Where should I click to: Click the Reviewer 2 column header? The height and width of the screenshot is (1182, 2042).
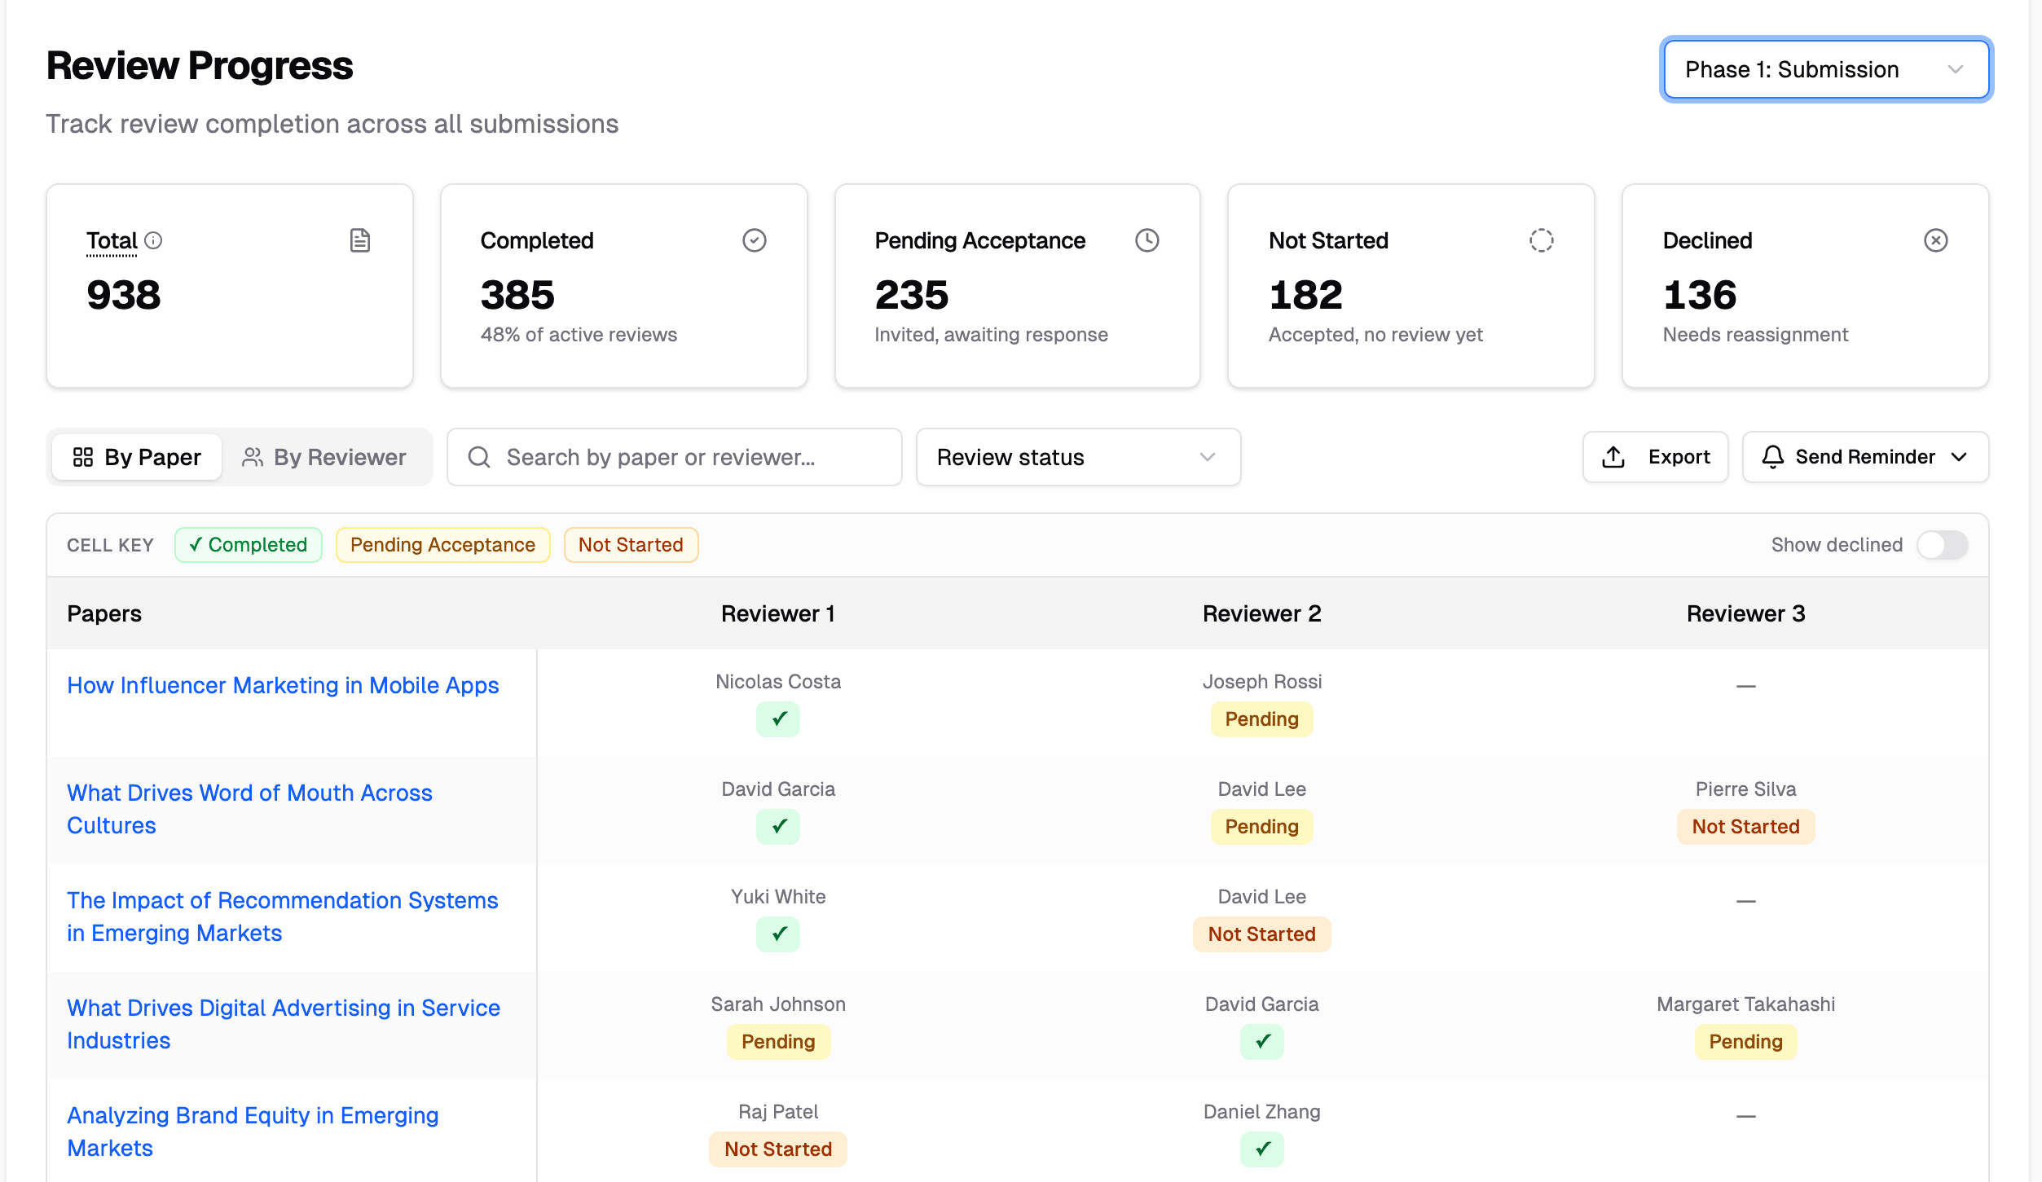(1262, 613)
